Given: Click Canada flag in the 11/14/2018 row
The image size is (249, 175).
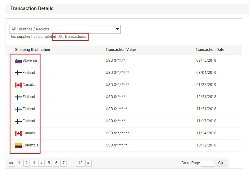Looking at the screenshot, I should (x=18, y=133).
